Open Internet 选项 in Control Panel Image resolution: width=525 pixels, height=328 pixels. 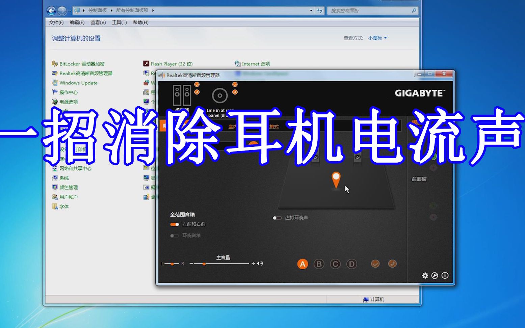(x=252, y=64)
